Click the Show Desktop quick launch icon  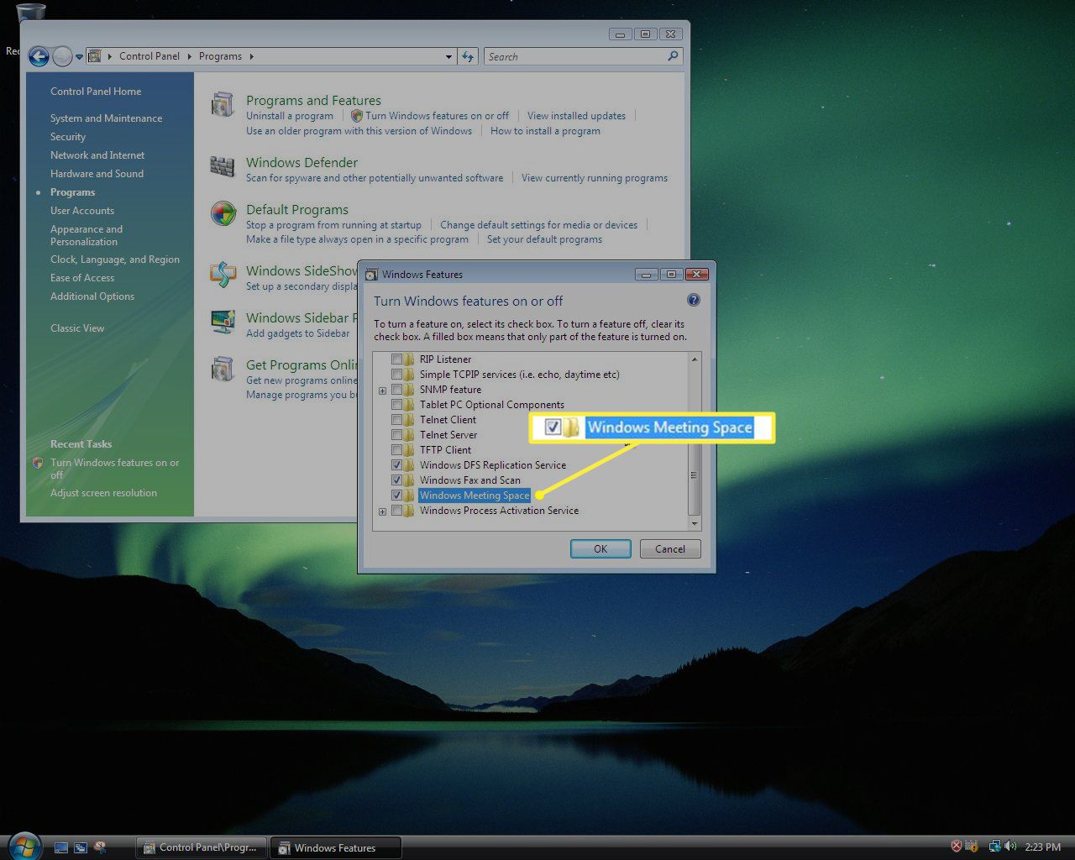click(x=61, y=847)
